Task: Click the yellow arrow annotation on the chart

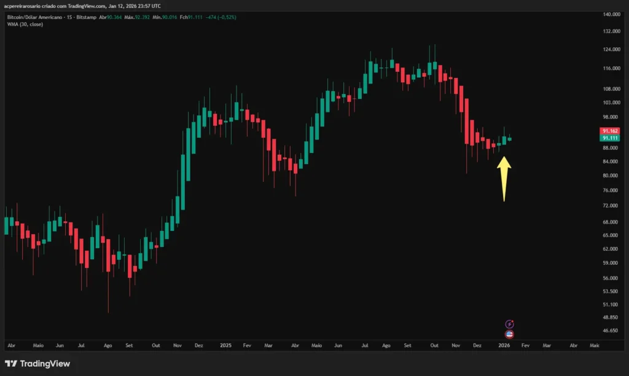Action: point(504,178)
